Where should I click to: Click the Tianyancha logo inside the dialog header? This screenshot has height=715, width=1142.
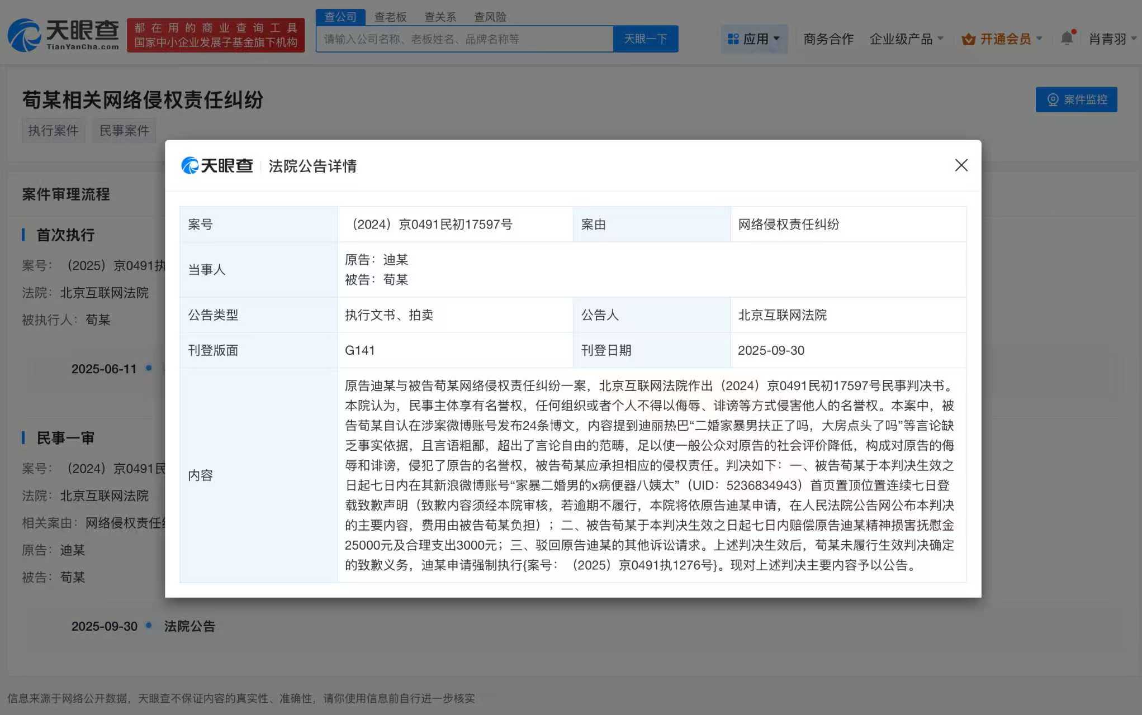pos(217,166)
